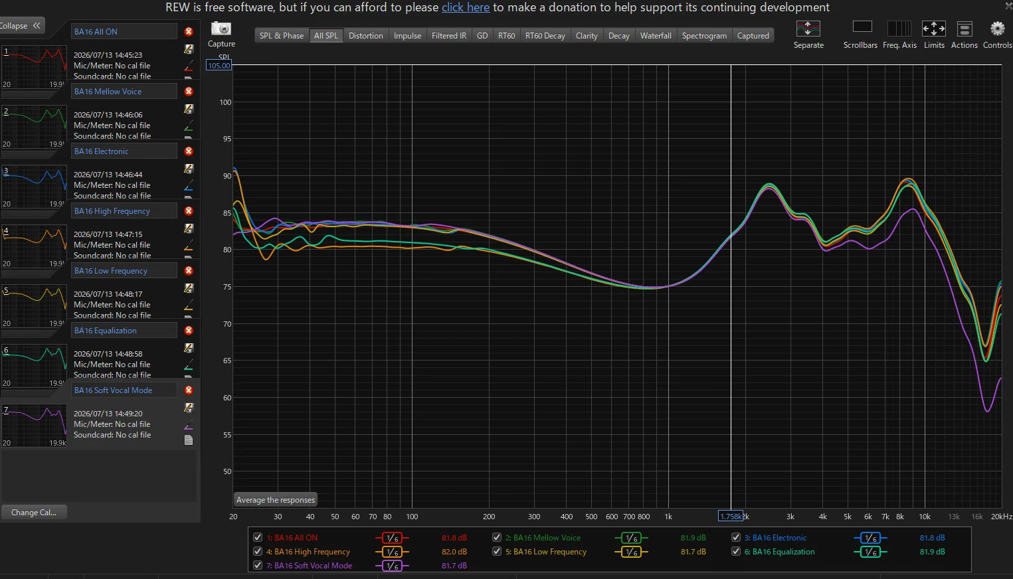Remove the BA16 Mellow Voice measurement
Image resolution: width=1013 pixels, height=579 pixels.
tap(189, 92)
